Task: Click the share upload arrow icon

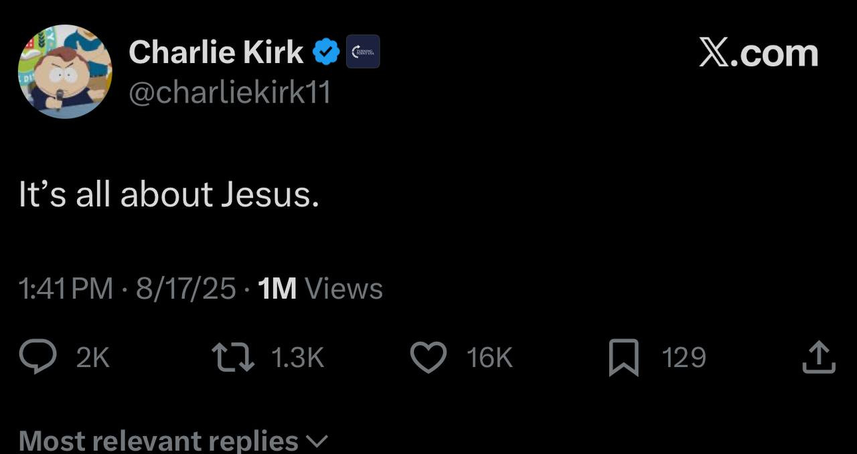Action: click(x=819, y=358)
